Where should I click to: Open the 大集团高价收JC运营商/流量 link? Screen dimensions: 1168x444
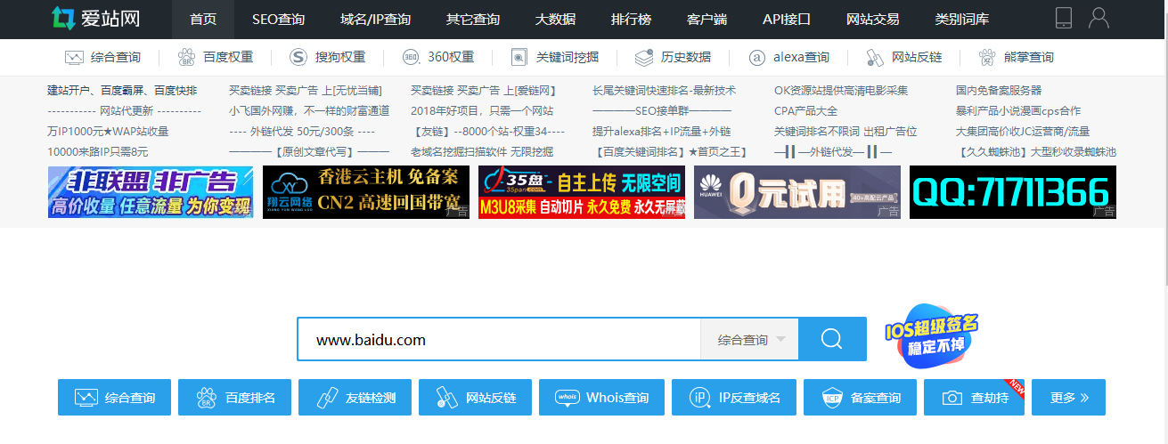click(x=1023, y=132)
